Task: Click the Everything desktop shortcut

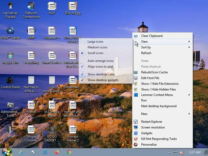Action: (x=31, y=58)
